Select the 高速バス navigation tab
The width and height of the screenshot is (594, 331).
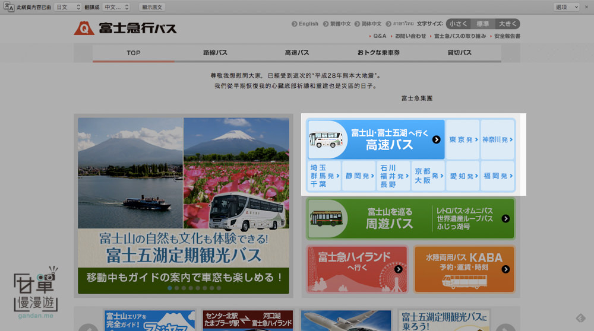coord(297,53)
